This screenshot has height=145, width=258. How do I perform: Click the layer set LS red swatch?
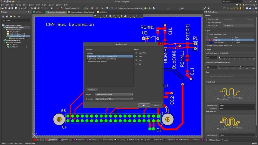point(34,140)
